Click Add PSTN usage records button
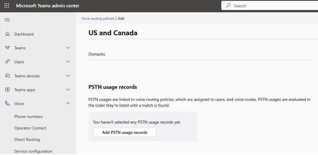This screenshot has width=318, height=155. click(125, 132)
